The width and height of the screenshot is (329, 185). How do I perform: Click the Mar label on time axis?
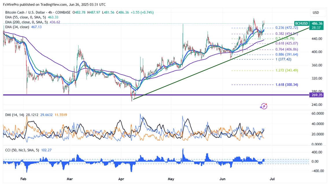click(70, 179)
